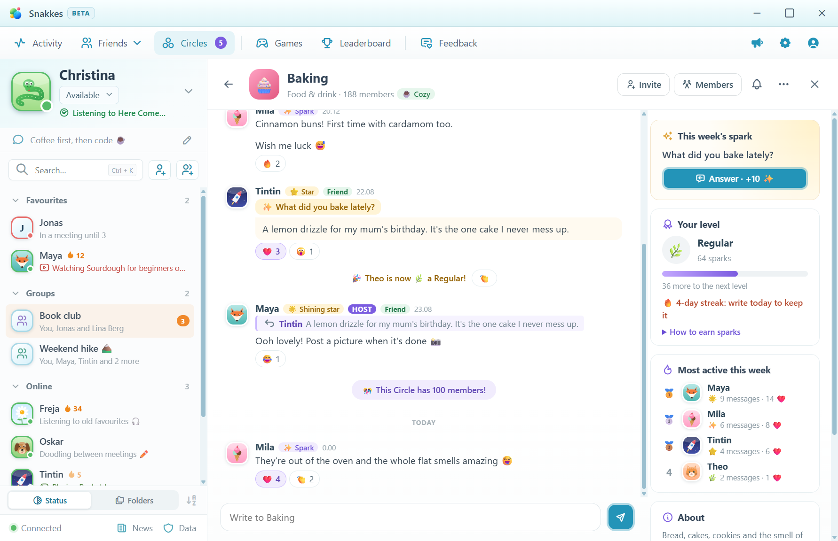This screenshot has width=838, height=541.
Task: Click the Write to Baking message field
Action: tap(411, 518)
